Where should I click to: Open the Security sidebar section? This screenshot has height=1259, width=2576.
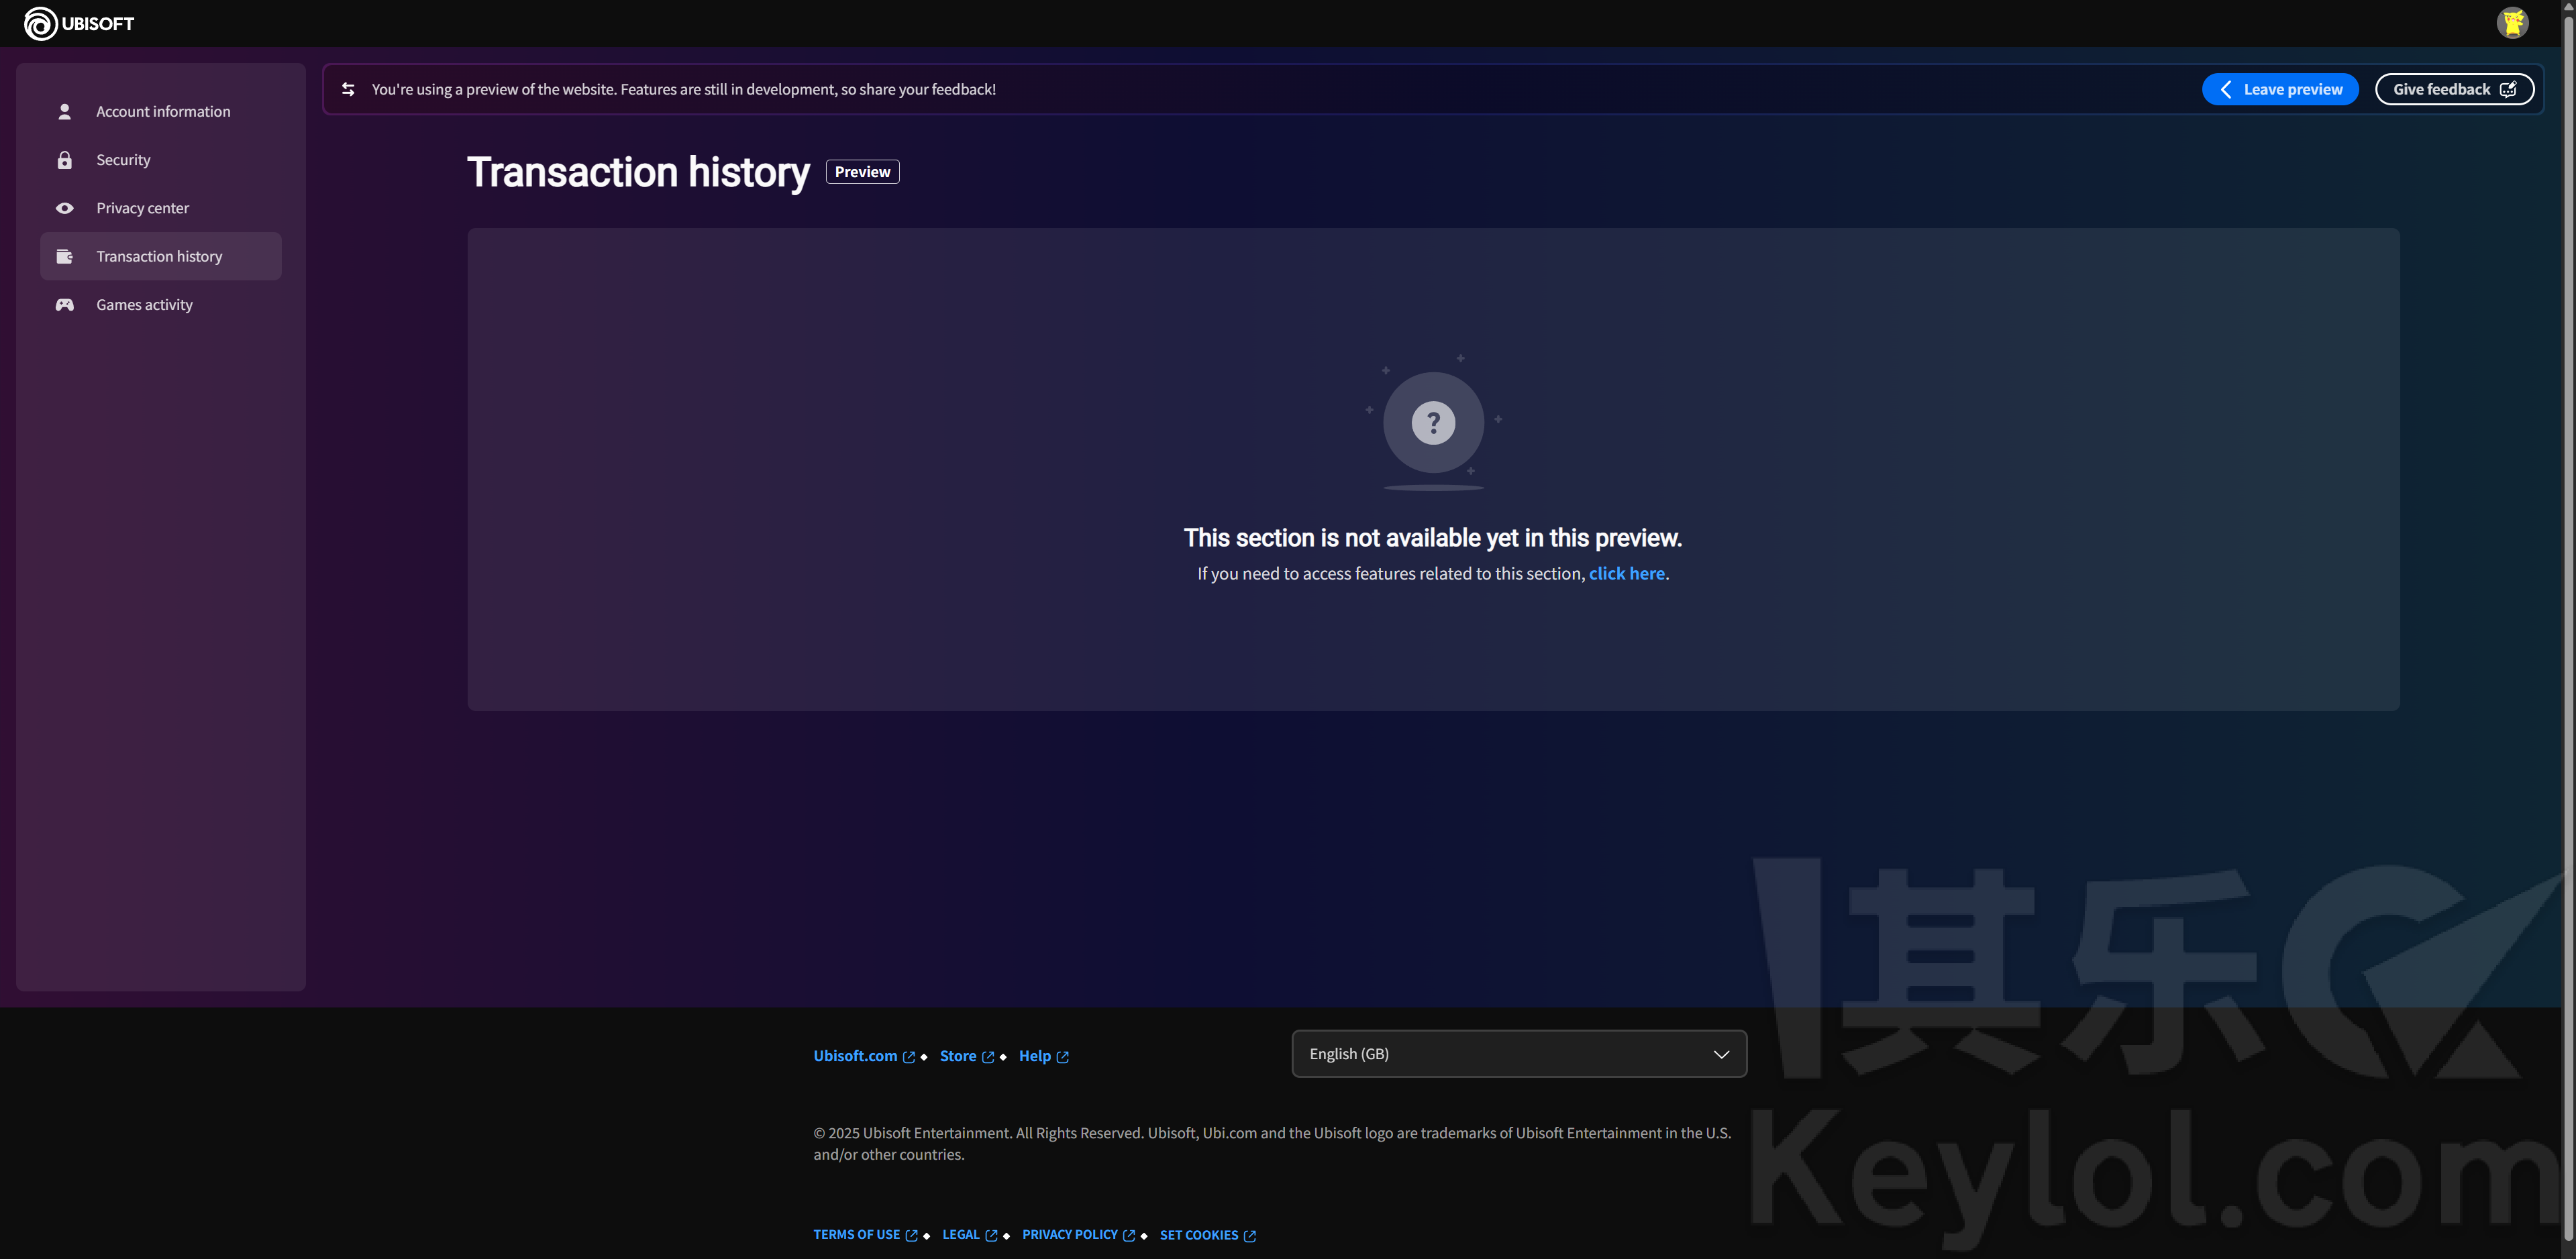click(123, 160)
